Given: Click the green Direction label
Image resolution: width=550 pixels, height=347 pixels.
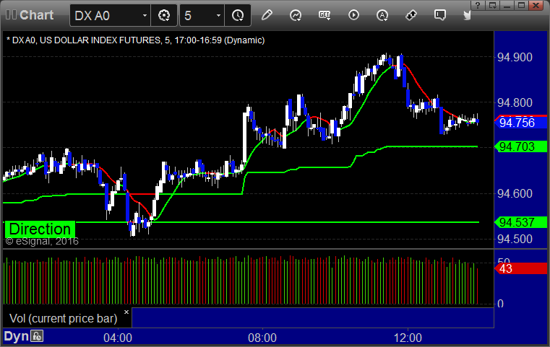Looking at the screenshot, I should click(x=40, y=229).
